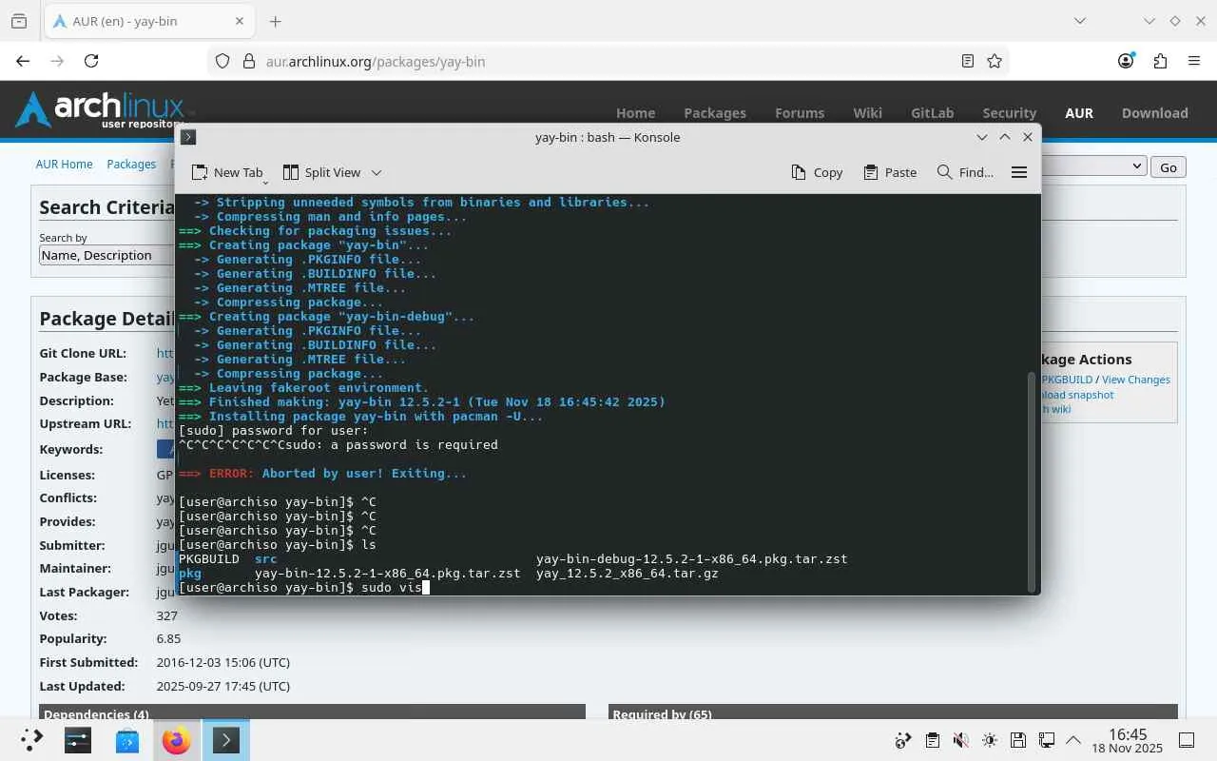Expand the New Tab profile dropdown arrow

coord(265,180)
